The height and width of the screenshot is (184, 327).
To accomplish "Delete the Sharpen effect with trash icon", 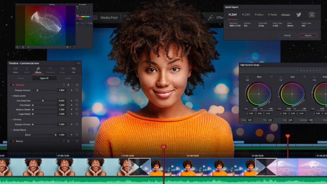I will (x=68, y=84).
